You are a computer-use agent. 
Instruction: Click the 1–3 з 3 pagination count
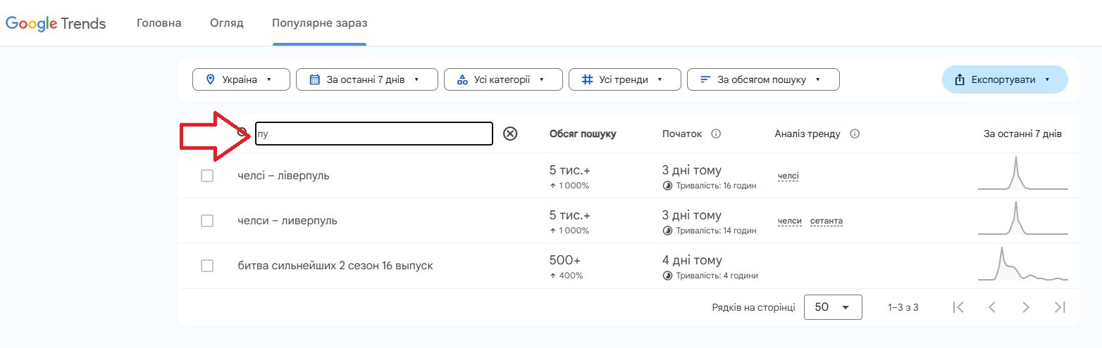pos(903,307)
